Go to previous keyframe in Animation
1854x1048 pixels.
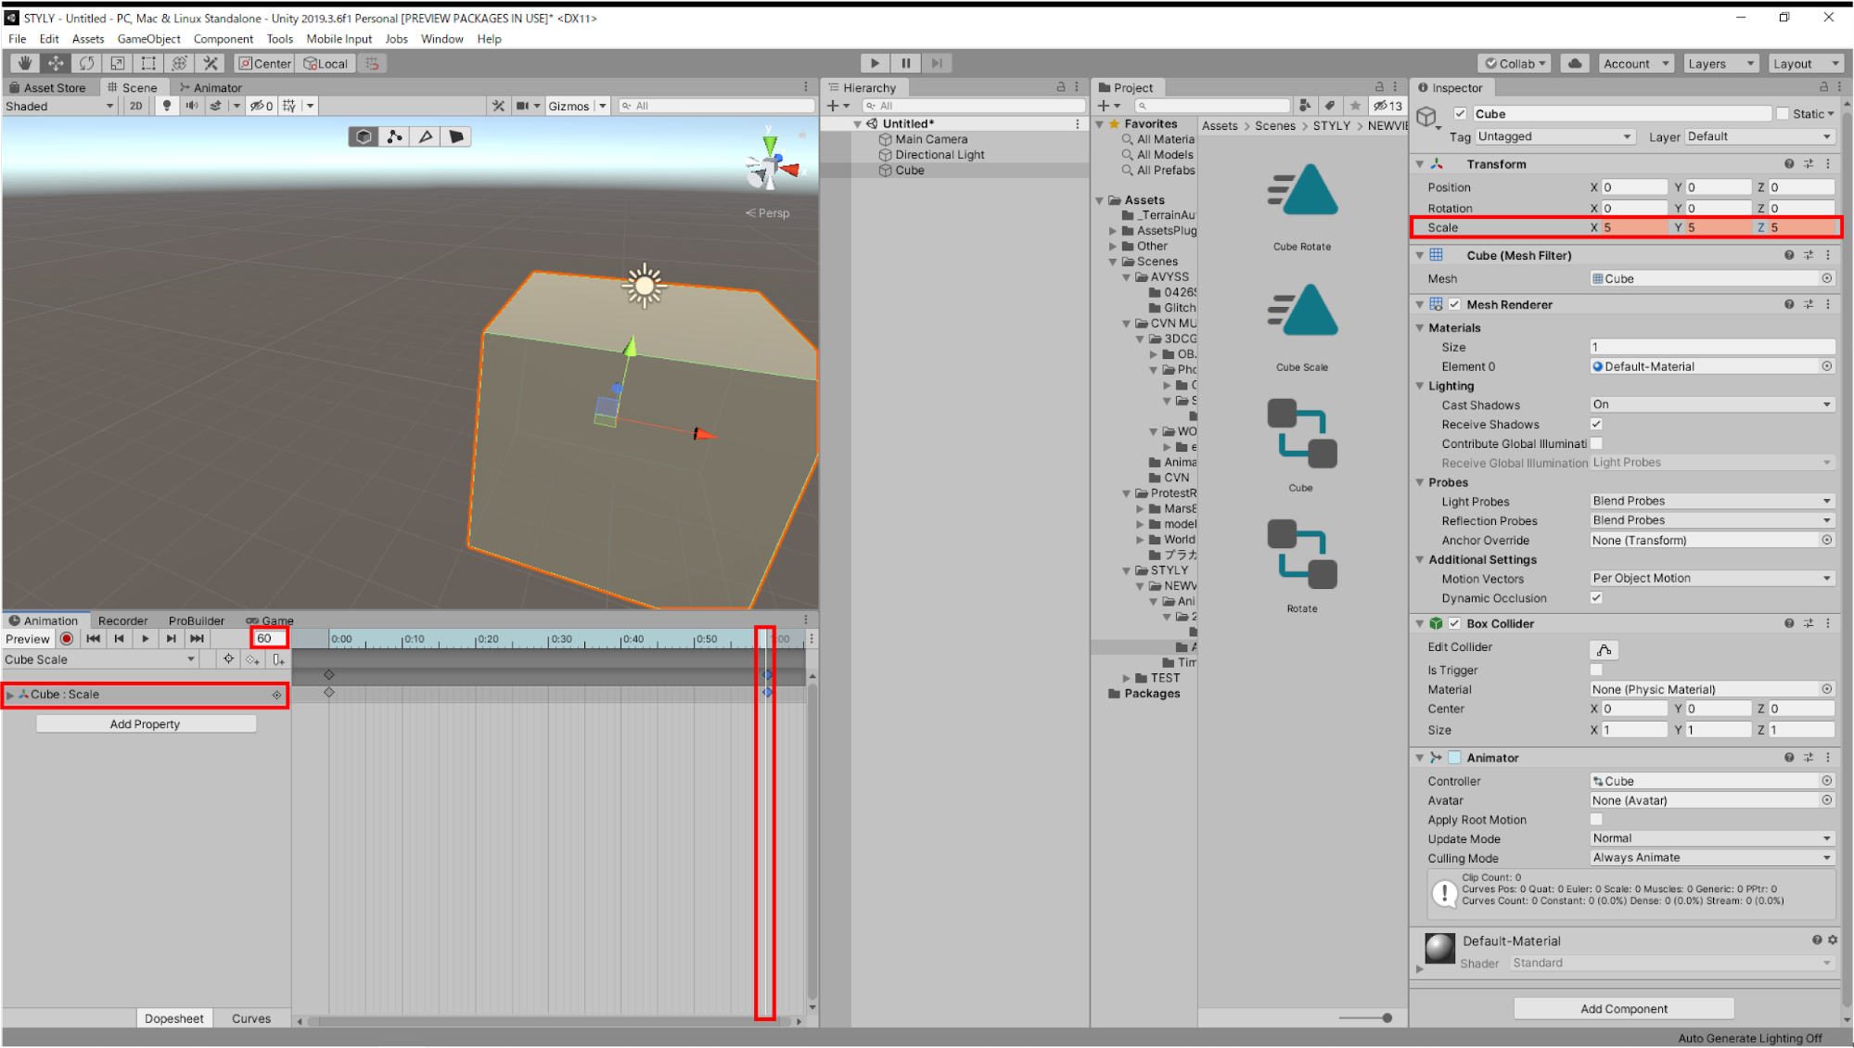click(x=119, y=639)
